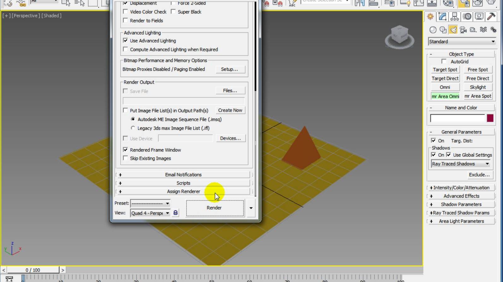Select the Cameras category icon

point(463,30)
